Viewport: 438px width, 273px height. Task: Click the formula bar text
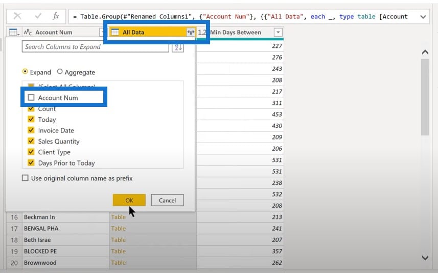pos(240,17)
